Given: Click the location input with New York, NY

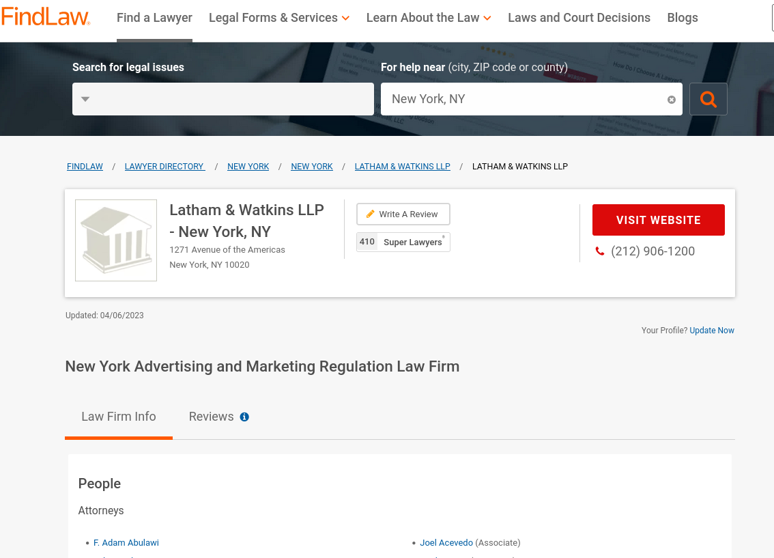Looking at the screenshot, I should coord(531,99).
